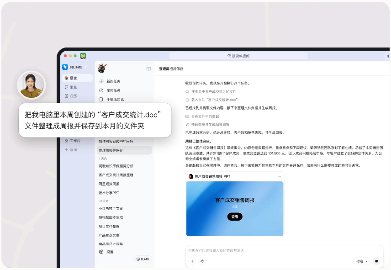This screenshot has width=391, height=270.
Task: Open the three-dots menu on PPT card
Action: pyautogui.click(x=279, y=176)
